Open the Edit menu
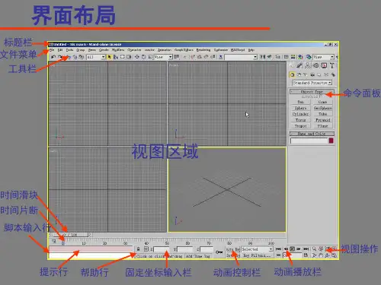381x285 pixels. click(60, 50)
